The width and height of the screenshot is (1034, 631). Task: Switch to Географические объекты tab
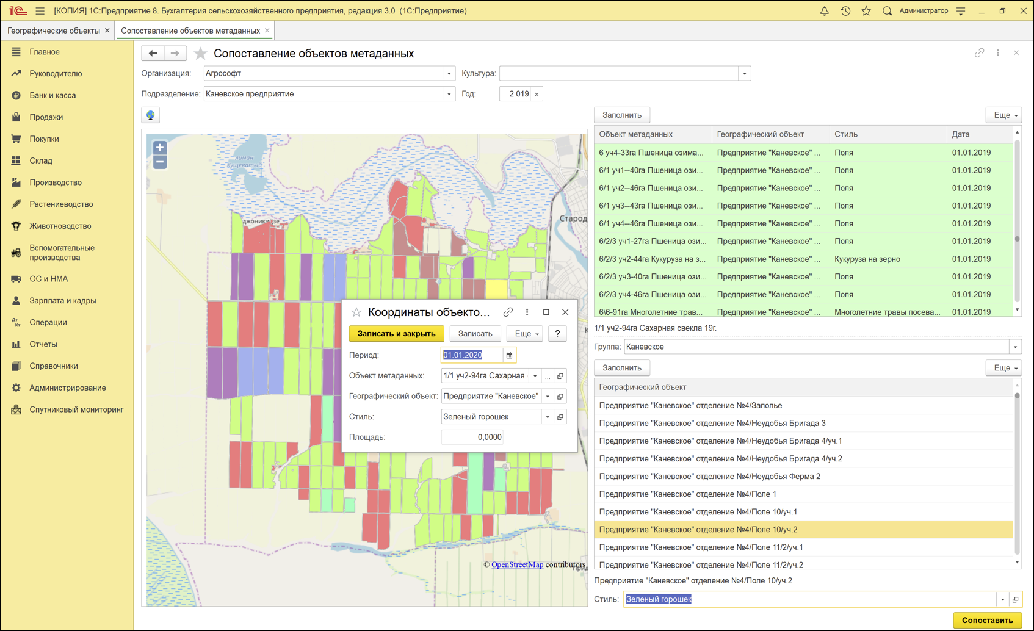(53, 31)
